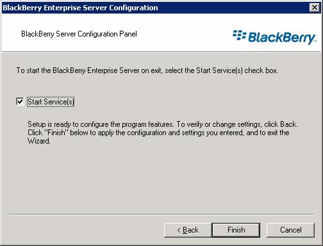
Task: Cancel the server configuration wizard
Action: (291, 230)
